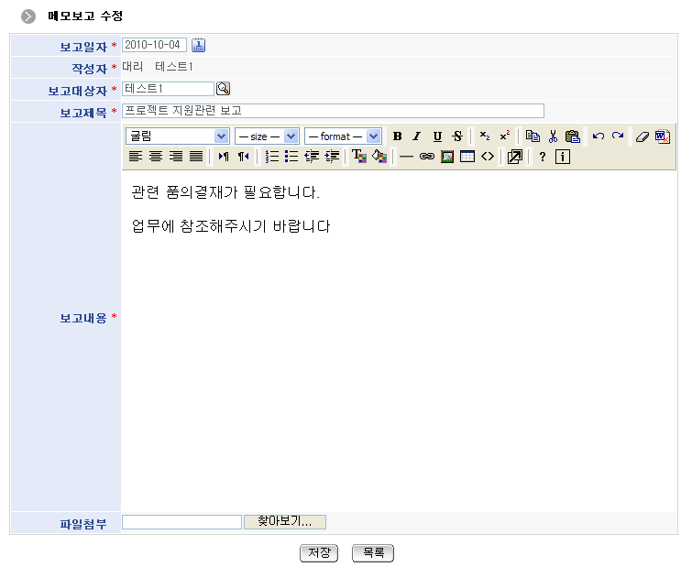
Task: Pick a text color from color tool
Action: click(358, 157)
